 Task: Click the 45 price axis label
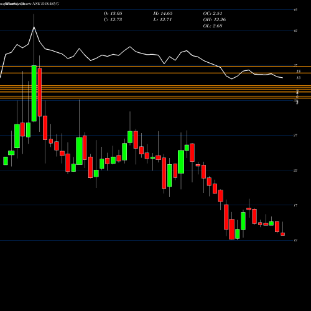(295, 9)
